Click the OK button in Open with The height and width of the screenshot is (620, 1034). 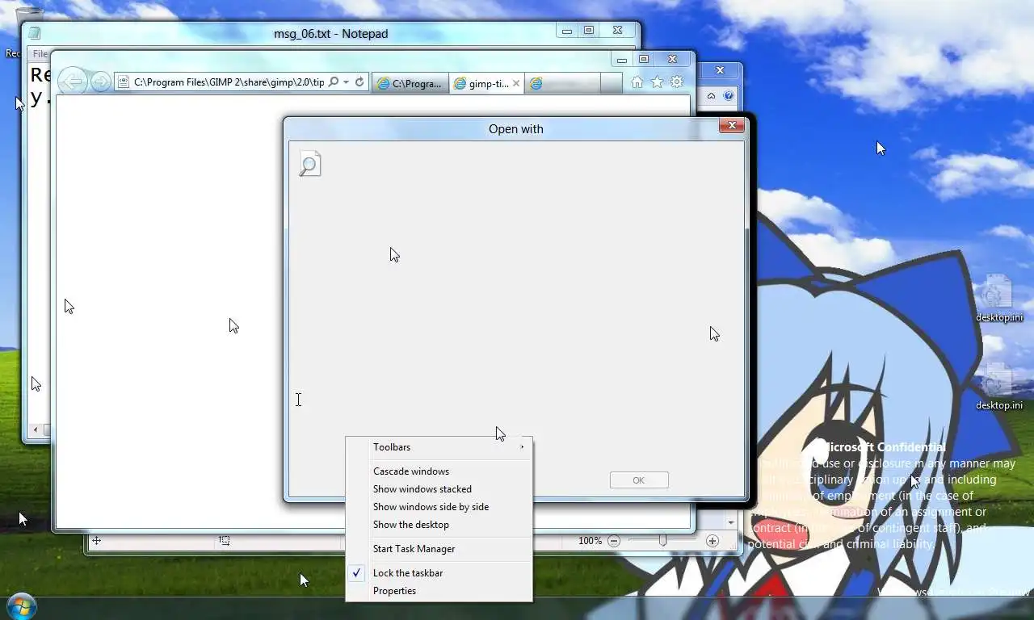[639, 480]
